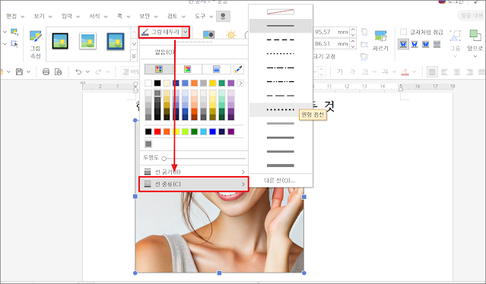This screenshot has width=486, height=284.
Task: Choose the red swatch in standard colors
Action: 157,132
